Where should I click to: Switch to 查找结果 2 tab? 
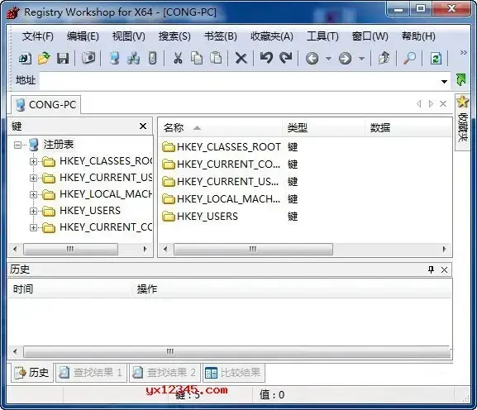click(165, 373)
